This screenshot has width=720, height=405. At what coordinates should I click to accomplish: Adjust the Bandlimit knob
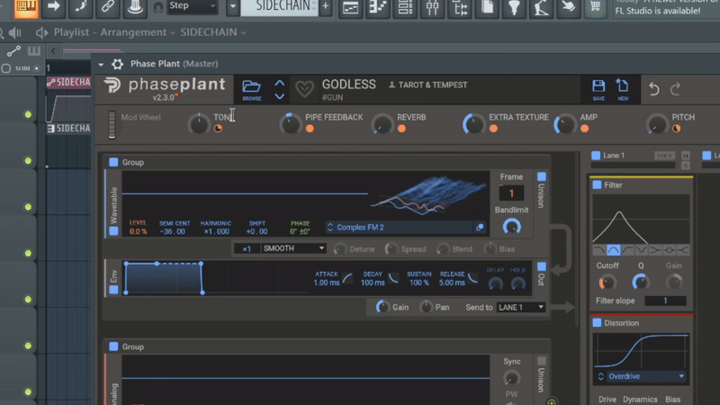tap(511, 227)
